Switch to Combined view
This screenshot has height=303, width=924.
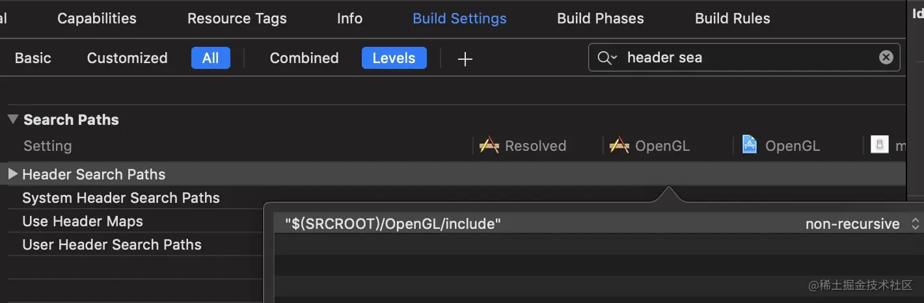(x=304, y=58)
